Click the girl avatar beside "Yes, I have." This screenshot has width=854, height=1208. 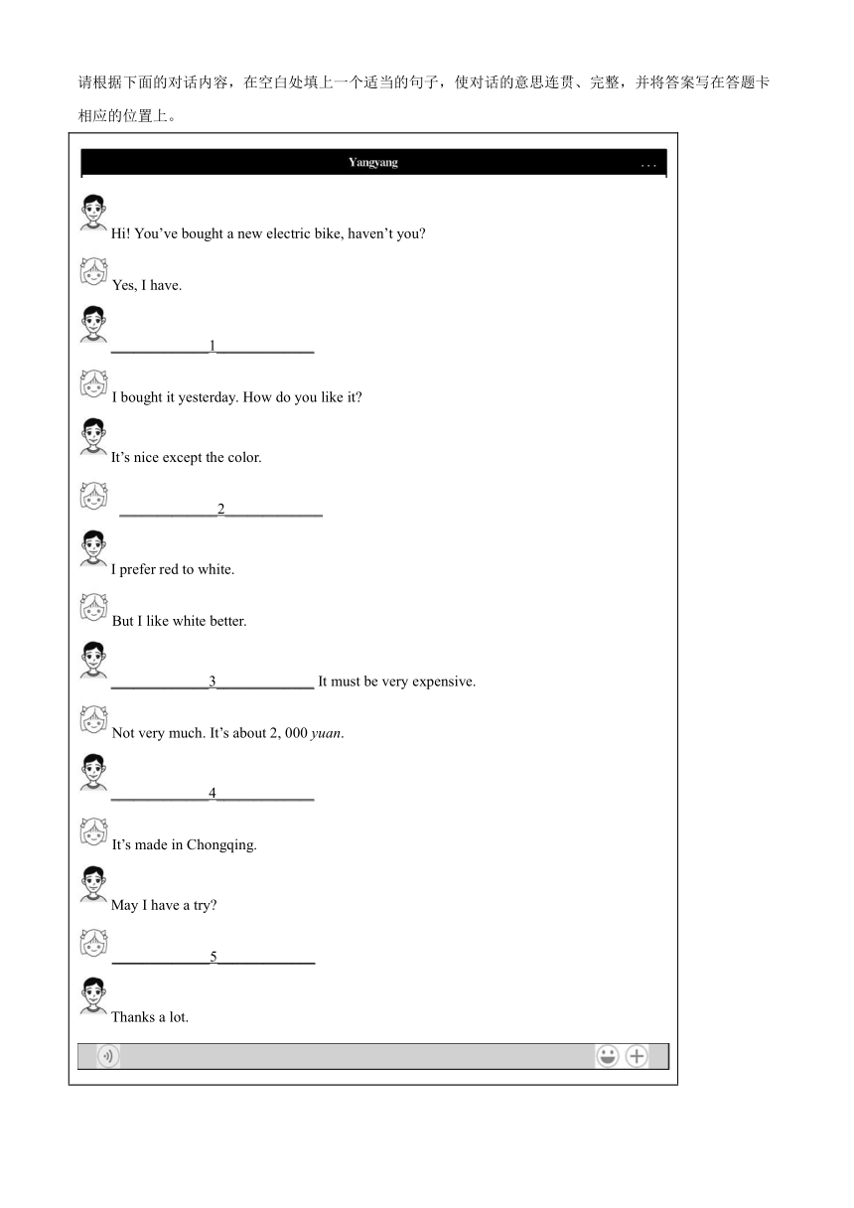point(93,272)
